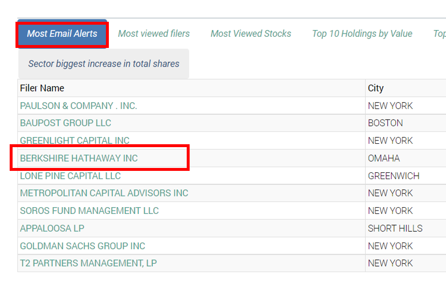Open the Most Viewed Stocks tab

coord(251,34)
